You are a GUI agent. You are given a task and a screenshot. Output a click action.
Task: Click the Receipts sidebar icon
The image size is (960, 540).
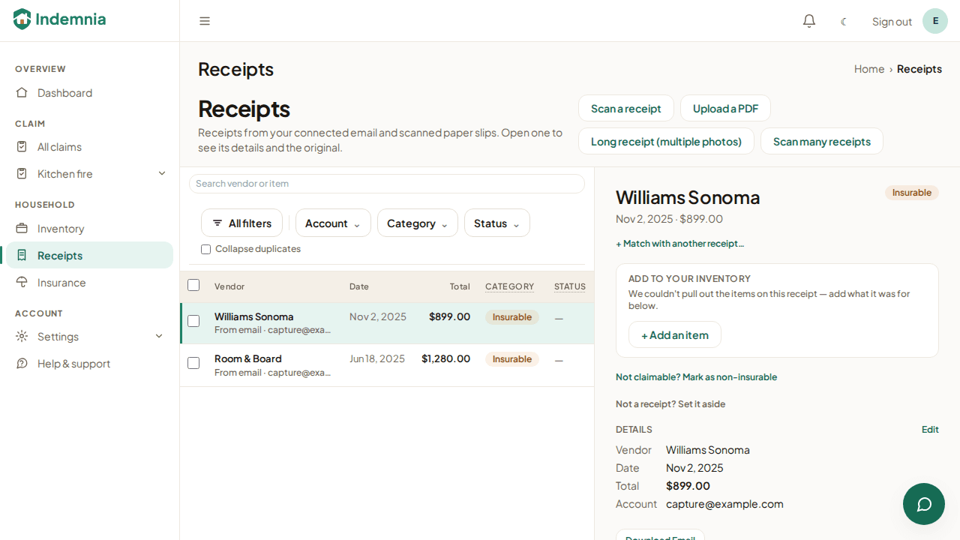point(22,256)
